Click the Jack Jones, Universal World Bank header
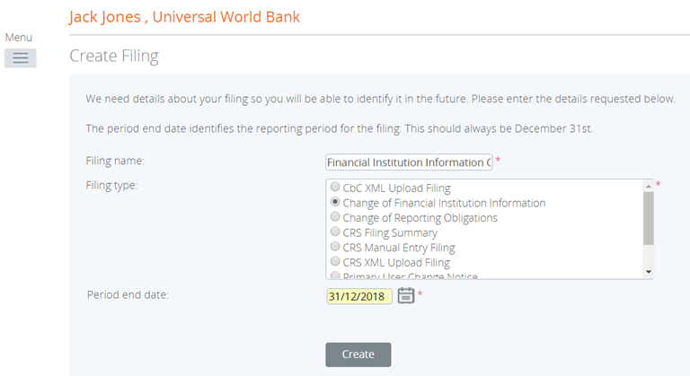Image resolution: width=690 pixels, height=376 pixels. click(184, 17)
